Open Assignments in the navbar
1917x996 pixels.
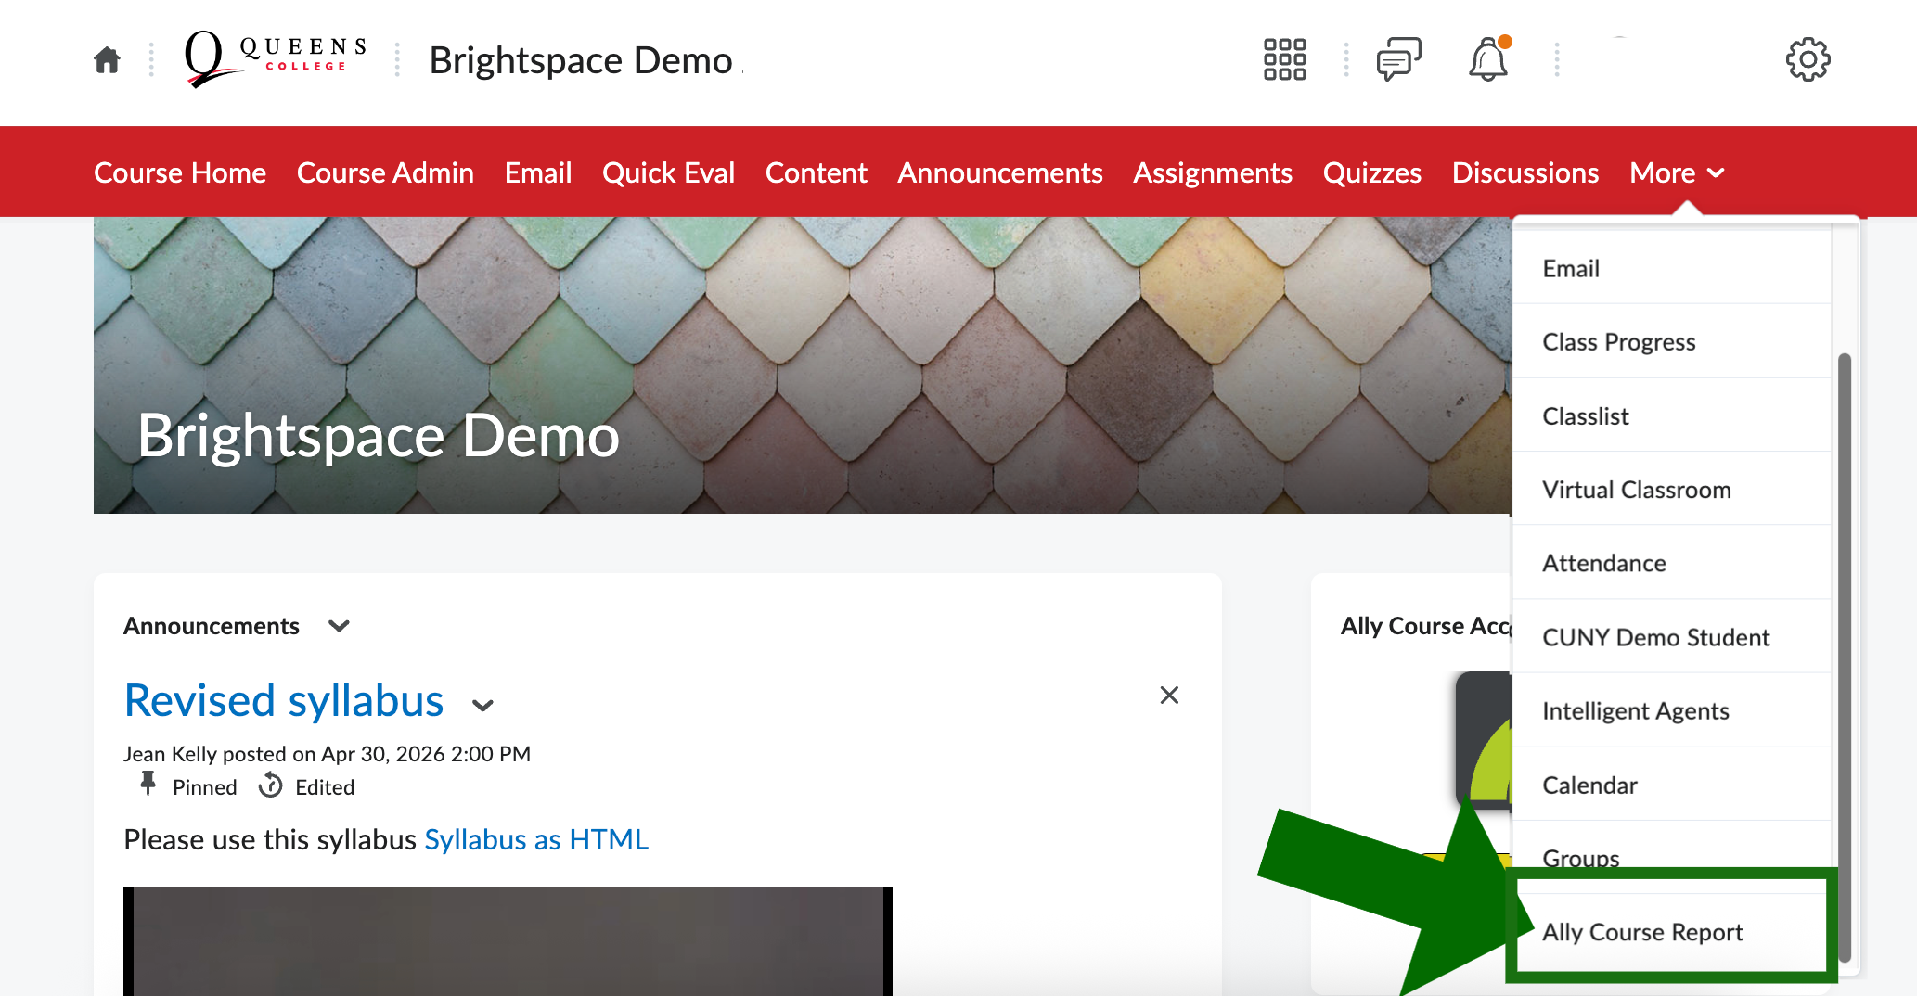point(1213,172)
